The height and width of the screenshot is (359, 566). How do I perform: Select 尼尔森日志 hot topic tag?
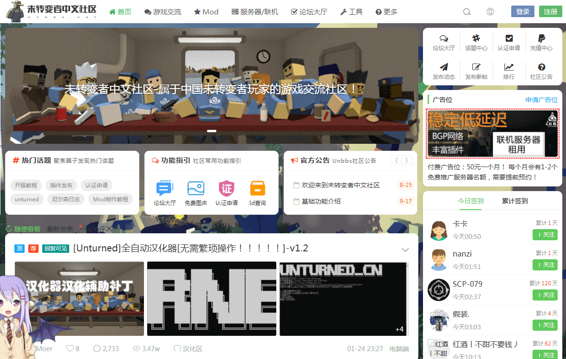66,199
